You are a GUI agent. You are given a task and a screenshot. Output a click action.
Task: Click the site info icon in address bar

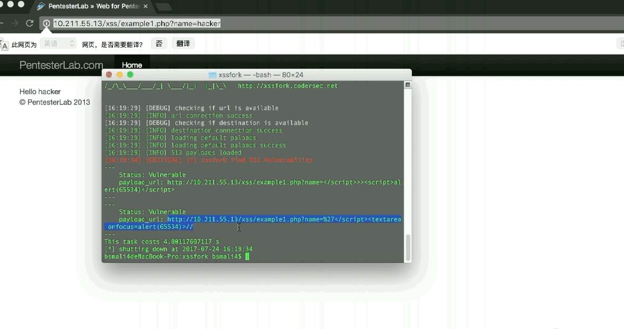click(47, 23)
